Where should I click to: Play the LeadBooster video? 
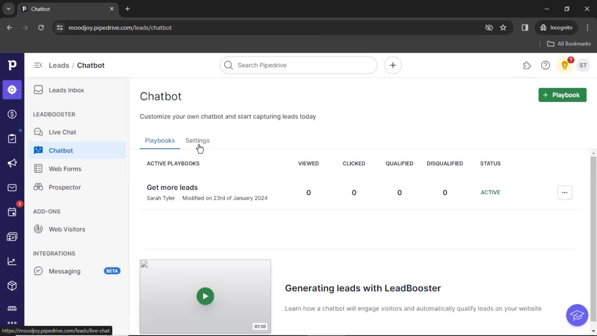click(x=205, y=296)
